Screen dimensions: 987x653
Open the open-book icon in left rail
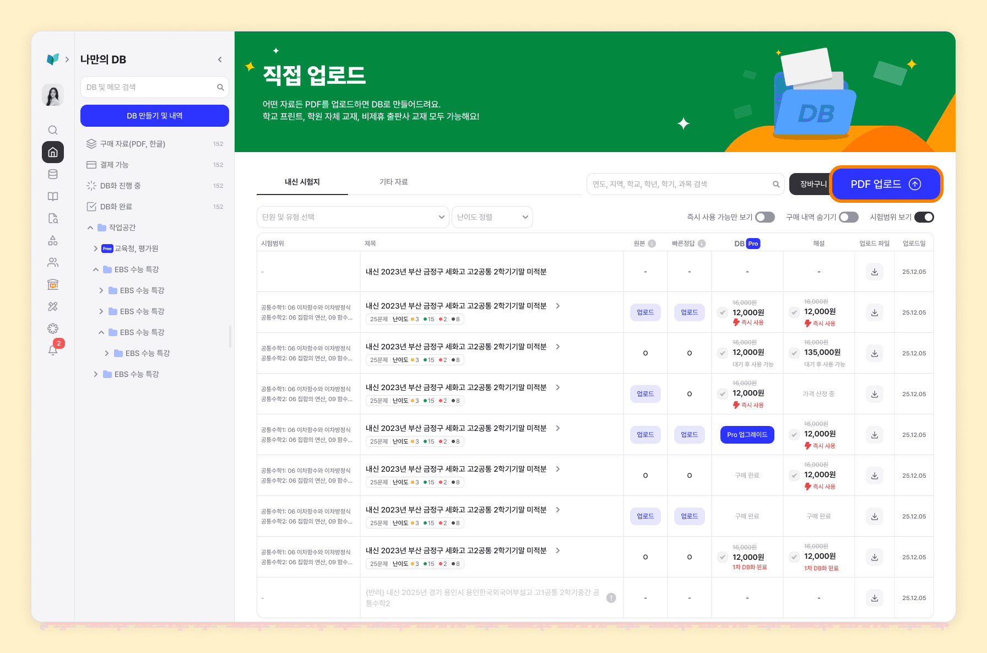53,196
